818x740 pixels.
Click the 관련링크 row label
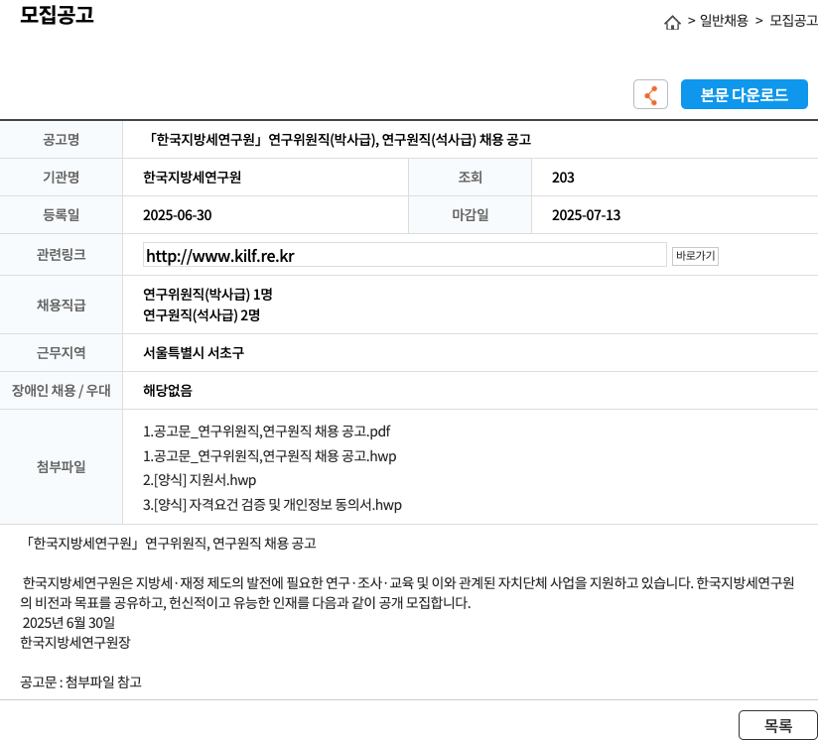[61, 255]
